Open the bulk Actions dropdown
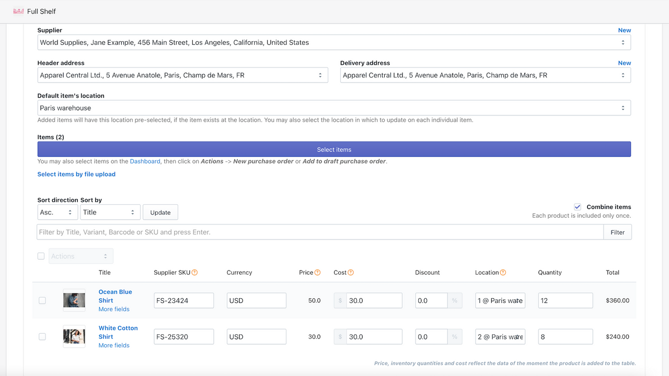 81,256
